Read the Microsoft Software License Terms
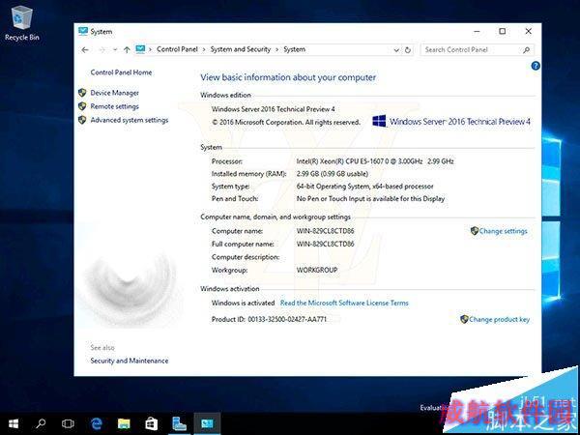 [x=344, y=303]
